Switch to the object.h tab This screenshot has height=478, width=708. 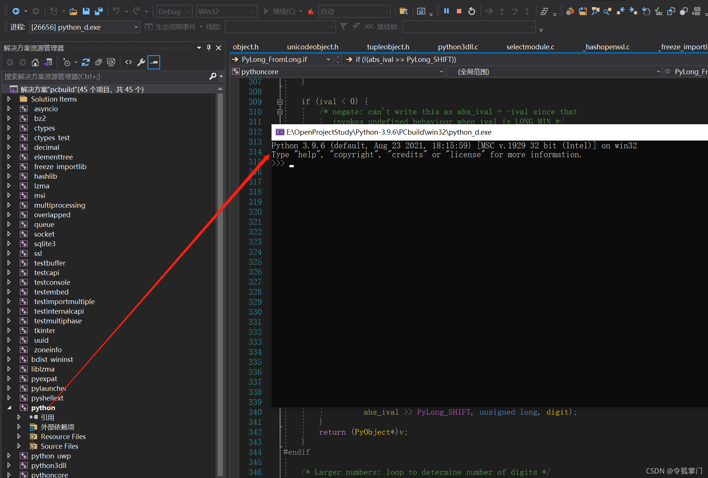tap(246, 47)
